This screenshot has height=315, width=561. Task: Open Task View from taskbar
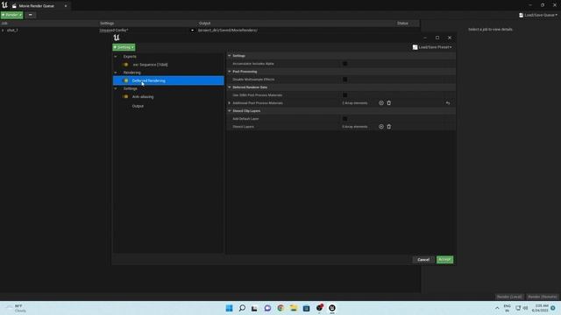click(x=254, y=308)
